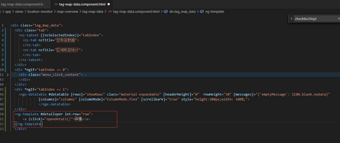The width and height of the screenshot is (340, 143).
Task: Open the map-overview breadcrumb dropdown
Action: click(x=67, y=11)
